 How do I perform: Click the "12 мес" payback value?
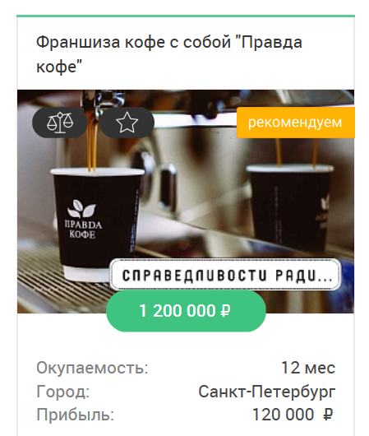[x=308, y=368]
